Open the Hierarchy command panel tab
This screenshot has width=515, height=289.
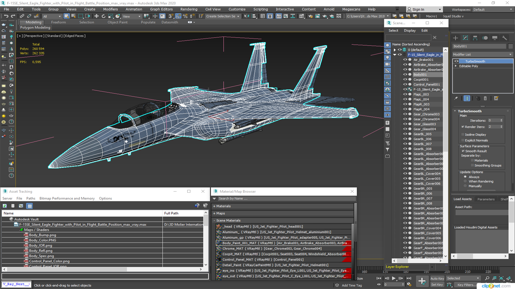tap(475, 38)
